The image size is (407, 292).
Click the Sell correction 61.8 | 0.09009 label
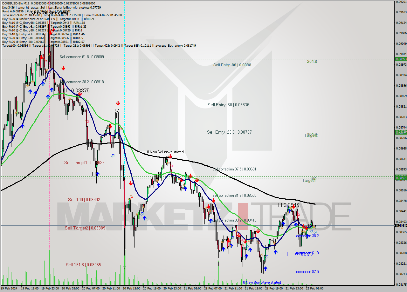(x=82, y=57)
